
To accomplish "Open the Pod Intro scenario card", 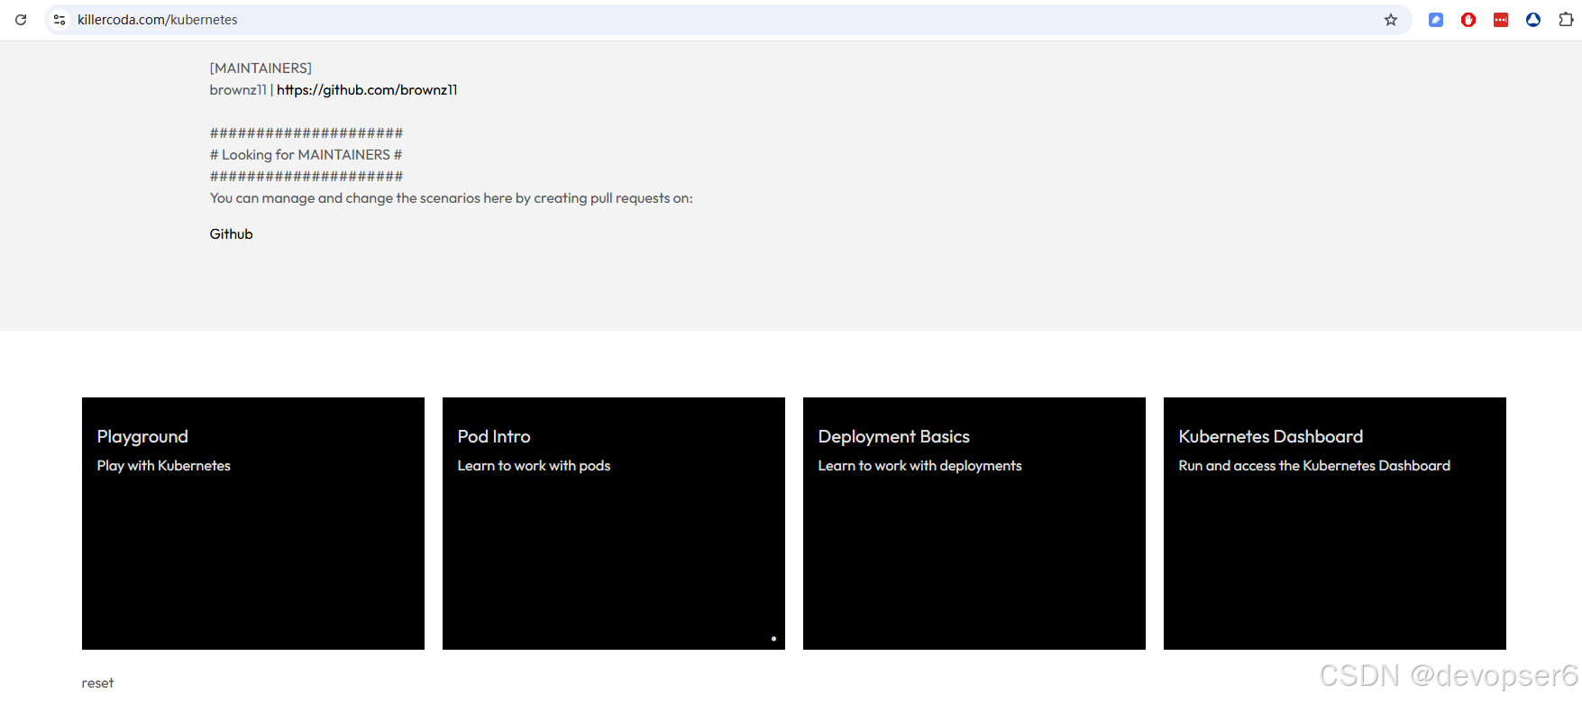I will pos(614,524).
